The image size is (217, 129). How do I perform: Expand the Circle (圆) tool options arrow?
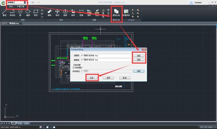20,17
